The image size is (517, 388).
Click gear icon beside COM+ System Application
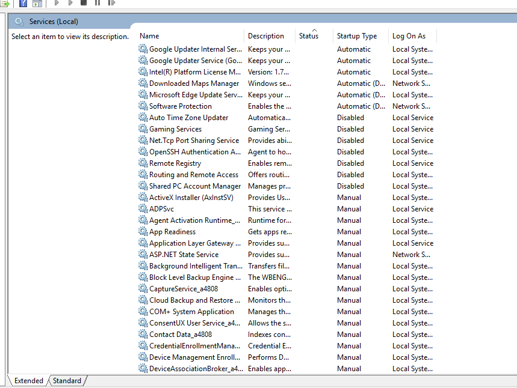(x=143, y=311)
